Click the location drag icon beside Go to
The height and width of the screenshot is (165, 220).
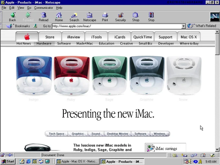[x=35, y=26]
